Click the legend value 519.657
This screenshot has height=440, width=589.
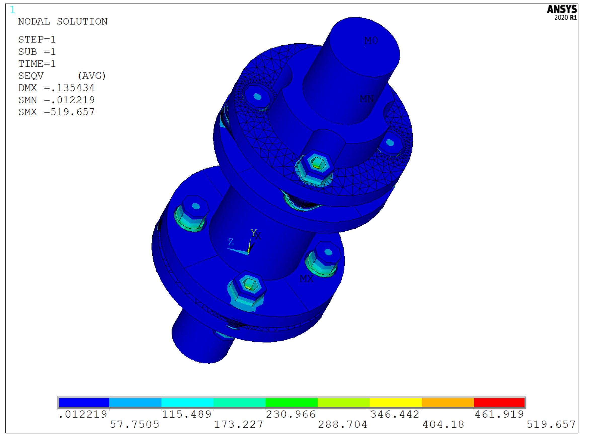coord(551,424)
